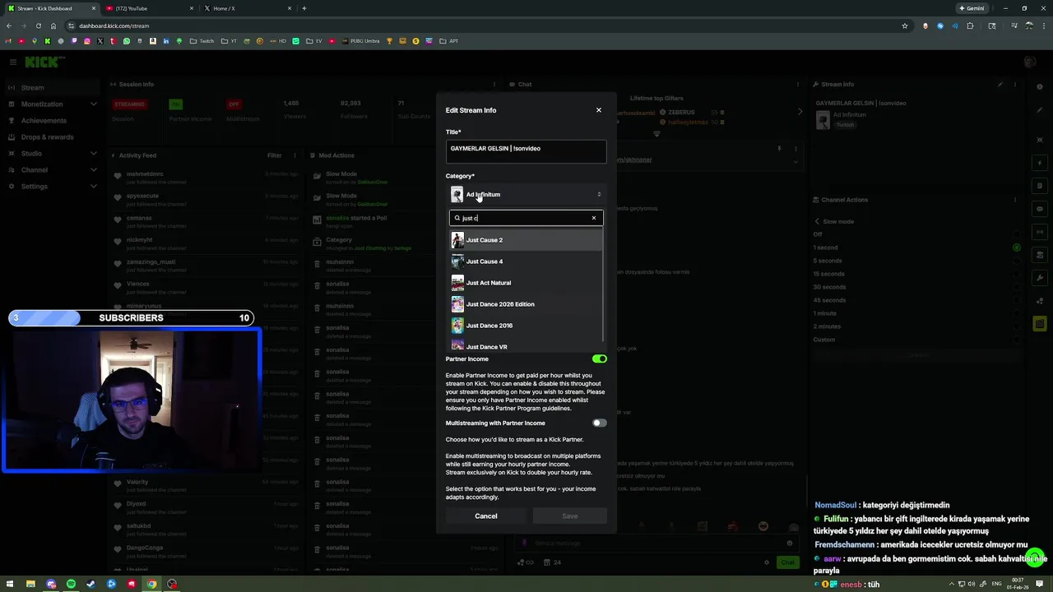The width and height of the screenshot is (1053, 592).
Task: Select 45 seconds slow mode
Action: point(917,300)
